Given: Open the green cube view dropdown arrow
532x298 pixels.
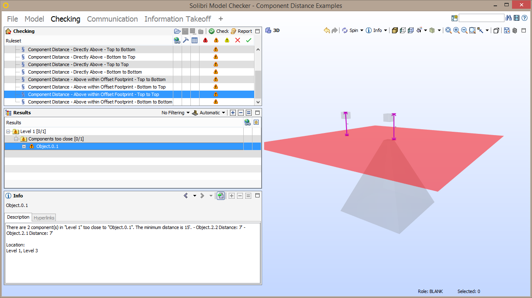Looking at the screenshot, I should click(439, 30).
